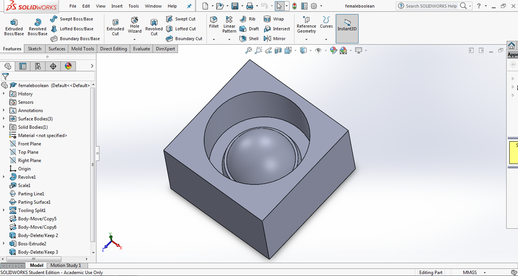Screen dimensions: 518x276
Task: Select the Rib tool
Action: click(x=247, y=19)
